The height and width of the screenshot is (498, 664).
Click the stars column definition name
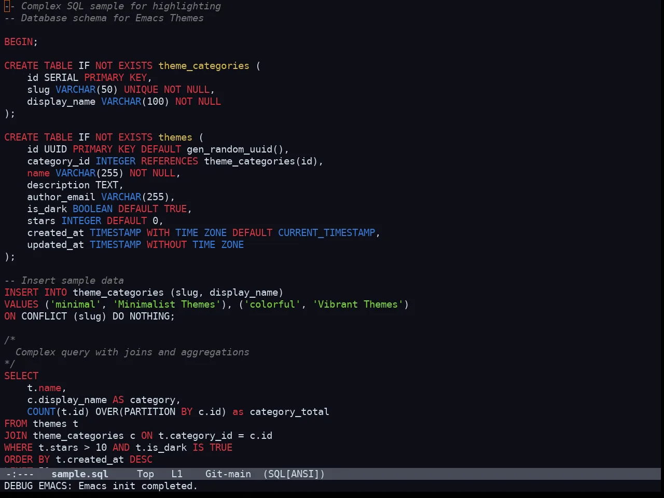coord(41,221)
